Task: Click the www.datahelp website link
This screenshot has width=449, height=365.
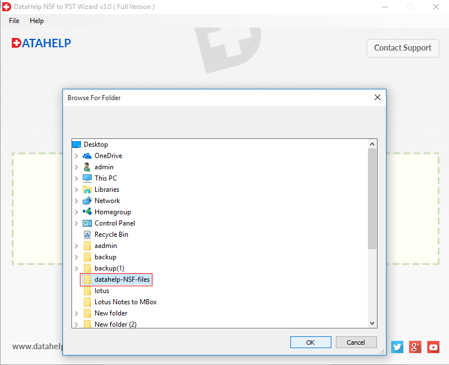Action: tap(38, 346)
